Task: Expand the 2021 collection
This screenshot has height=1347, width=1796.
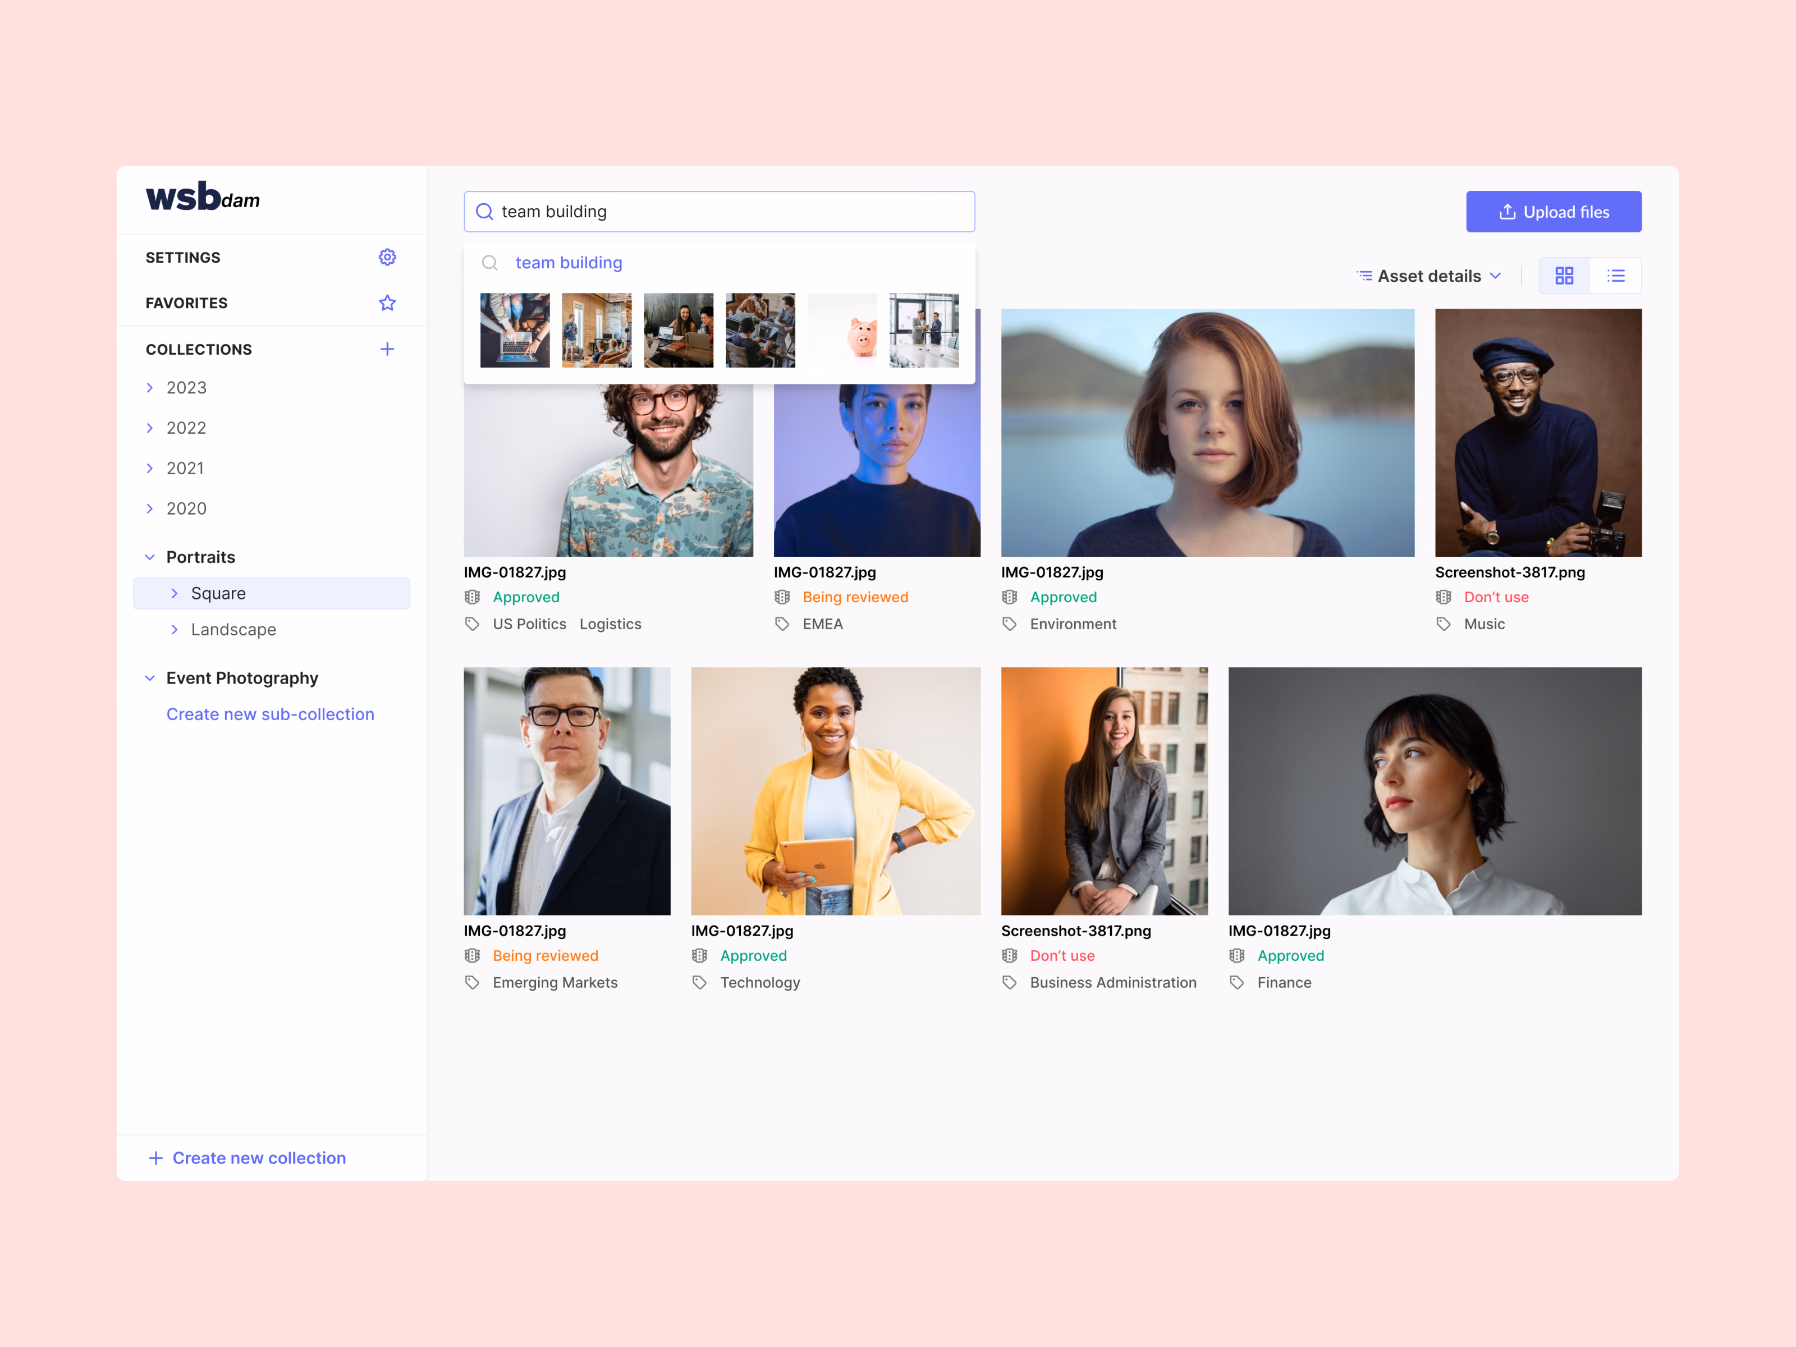Action: (x=149, y=469)
